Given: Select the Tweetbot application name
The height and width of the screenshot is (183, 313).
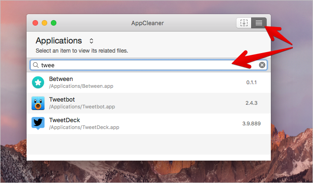Looking at the screenshot, I should [x=62, y=99].
